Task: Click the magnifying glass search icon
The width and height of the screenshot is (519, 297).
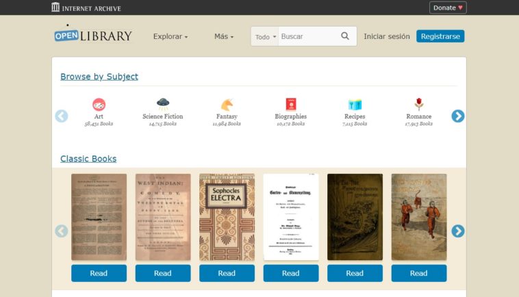Action: pos(345,36)
